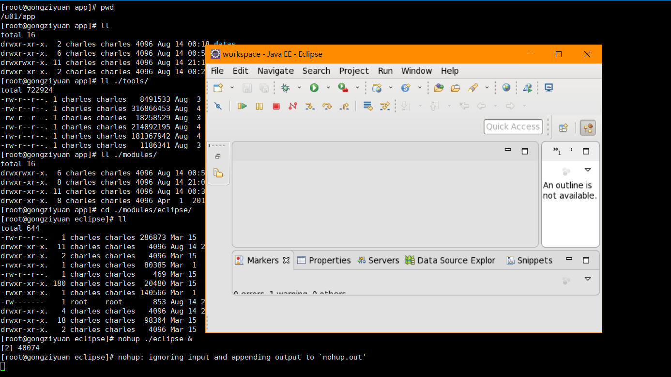Open the Help menu

pyautogui.click(x=449, y=71)
